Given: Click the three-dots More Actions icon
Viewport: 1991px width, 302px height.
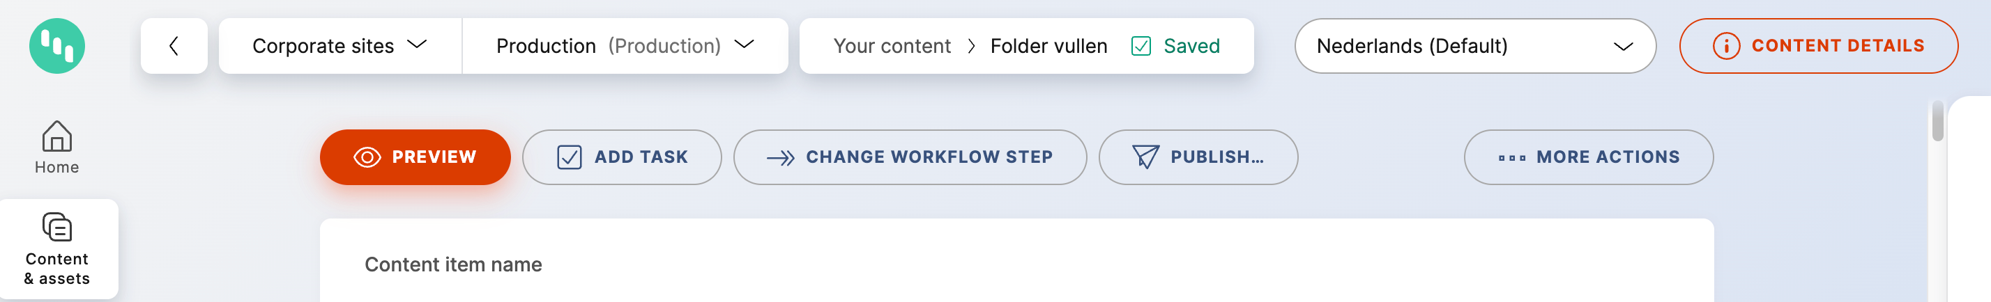Looking at the screenshot, I should pos(1511,157).
